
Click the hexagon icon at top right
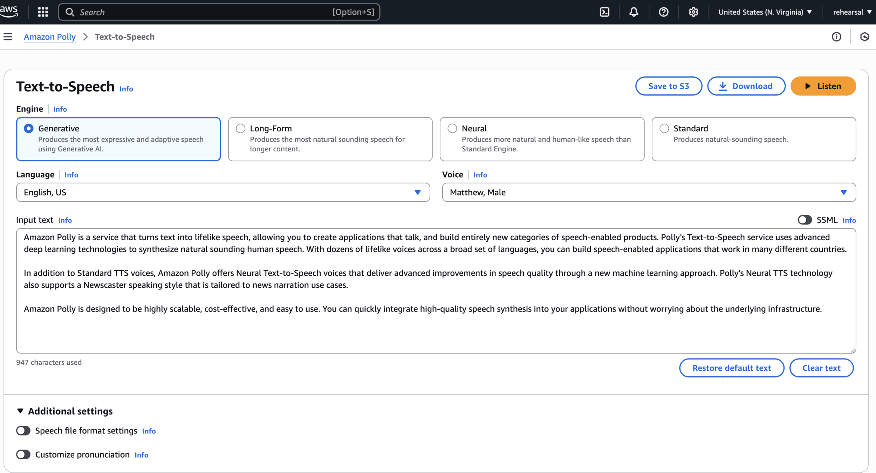(864, 37)
